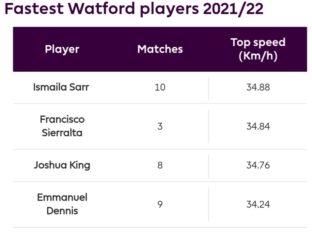
Task: Click the Matches column header
Action: 160,49
